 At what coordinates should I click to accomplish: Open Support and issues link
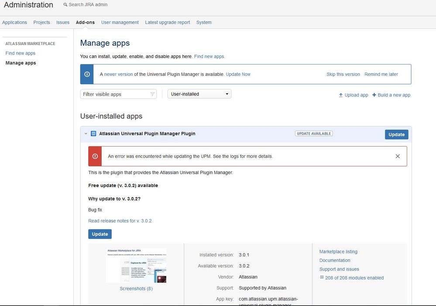pyautogui.click(x=339, y=269)
